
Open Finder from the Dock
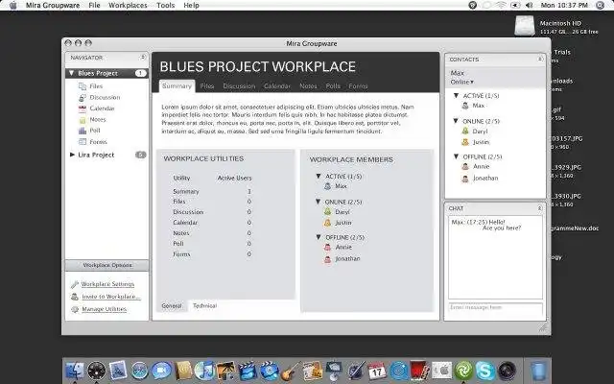click(x=75, y=371)
